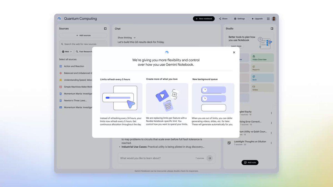
Task: Click Add sources button
Action: point(83,35)
